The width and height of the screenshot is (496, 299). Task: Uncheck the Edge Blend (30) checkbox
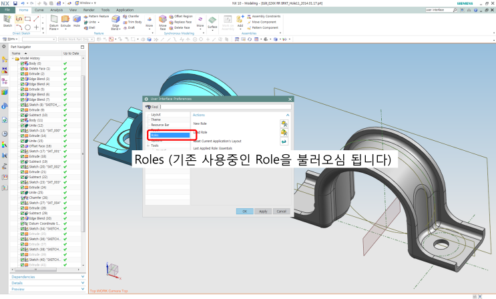coord(23,218)
